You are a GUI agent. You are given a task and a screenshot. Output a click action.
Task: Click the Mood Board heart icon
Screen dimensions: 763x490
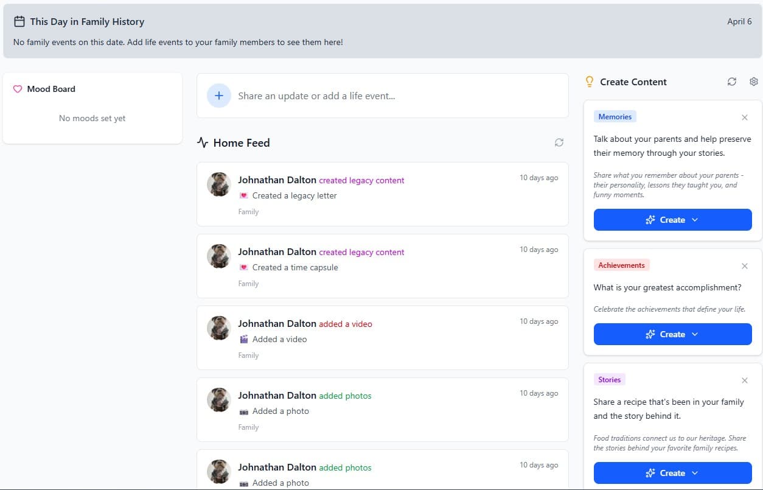(x=18, y=89)
